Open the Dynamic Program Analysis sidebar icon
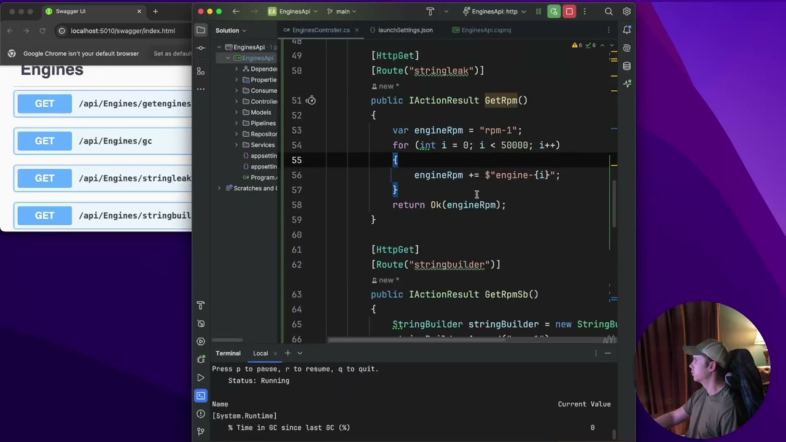 coord(201,324)
